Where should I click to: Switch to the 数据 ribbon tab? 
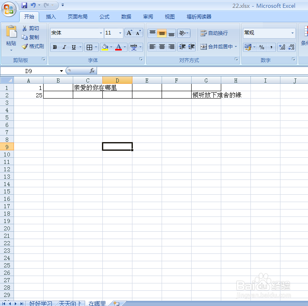point(126,17)
